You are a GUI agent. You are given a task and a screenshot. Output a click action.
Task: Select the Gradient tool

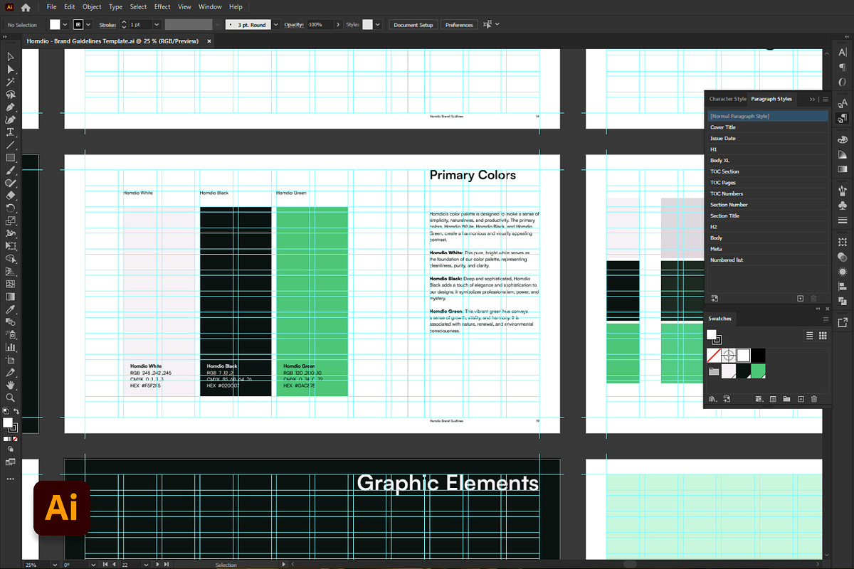tap(11, 297)
